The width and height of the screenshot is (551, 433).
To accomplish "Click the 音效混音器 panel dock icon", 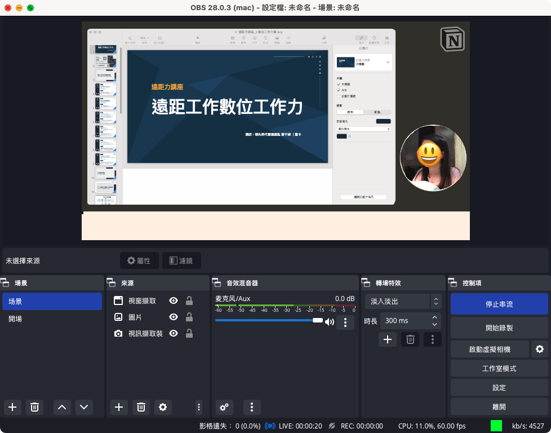I will (x=216, y=283).
